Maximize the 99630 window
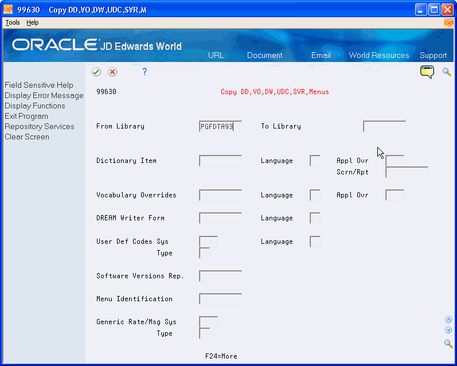 click(x=434, y=10)
